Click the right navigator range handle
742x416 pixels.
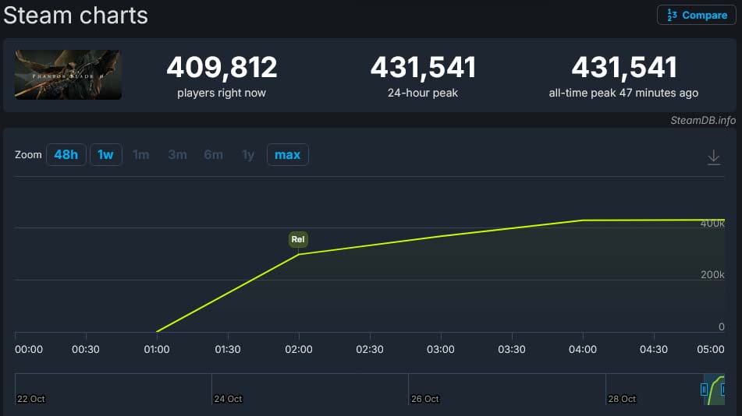722,389
